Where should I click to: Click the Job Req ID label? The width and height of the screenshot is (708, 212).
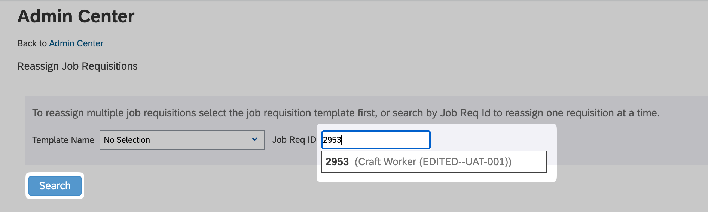pos(294,140)
